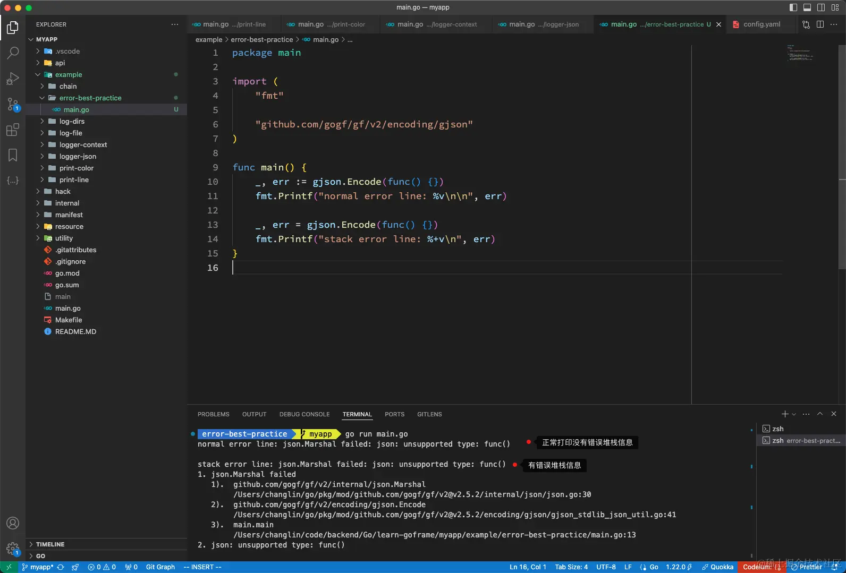Select zsh error-best-pract terminal instance
846x573 pixels.
[x=801, y=441]
